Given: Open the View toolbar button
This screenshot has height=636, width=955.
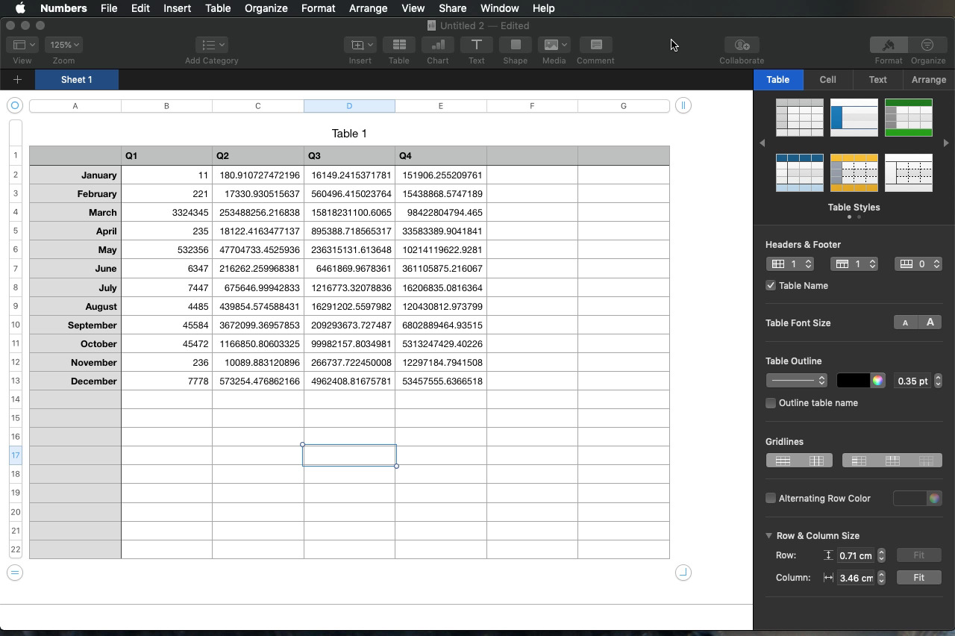Looking at the screenshot, I should (x=22, y=45).
